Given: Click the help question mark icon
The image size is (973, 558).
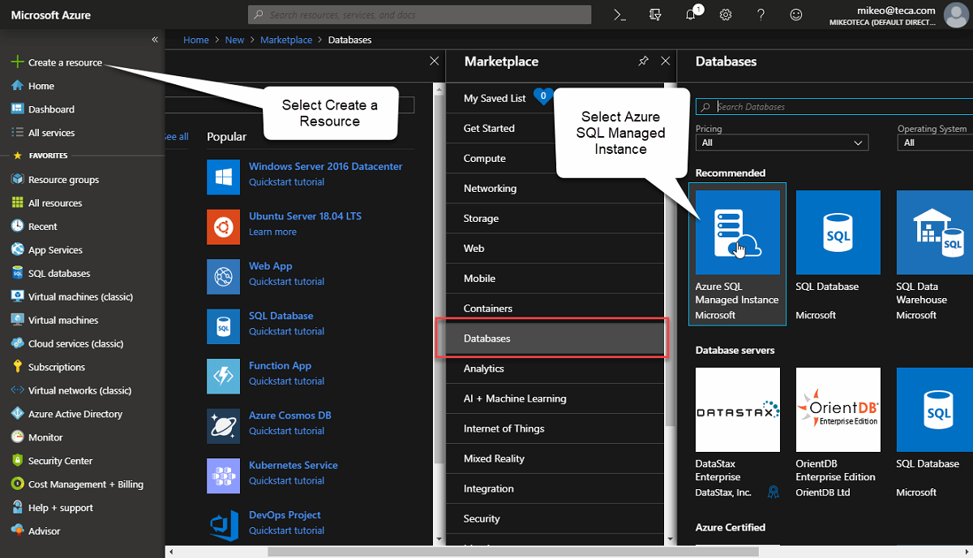Looking at the screenshot, I should (x=761, y=15).
